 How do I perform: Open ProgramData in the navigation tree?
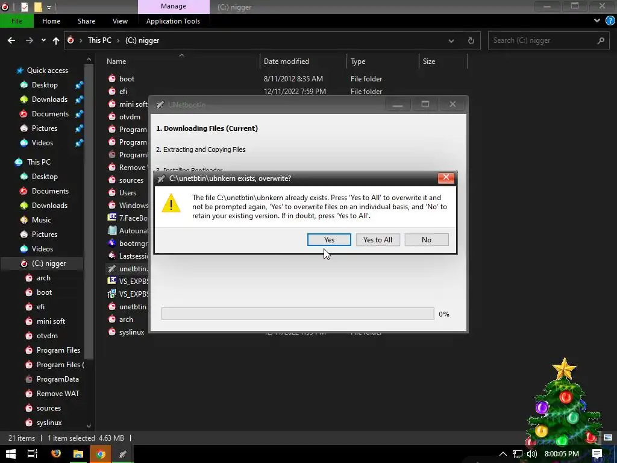click(x=57, y=379)
